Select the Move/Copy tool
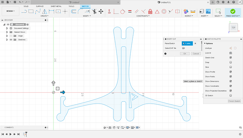This screenshot has height=138, width=243. click(x=101, y=12)
